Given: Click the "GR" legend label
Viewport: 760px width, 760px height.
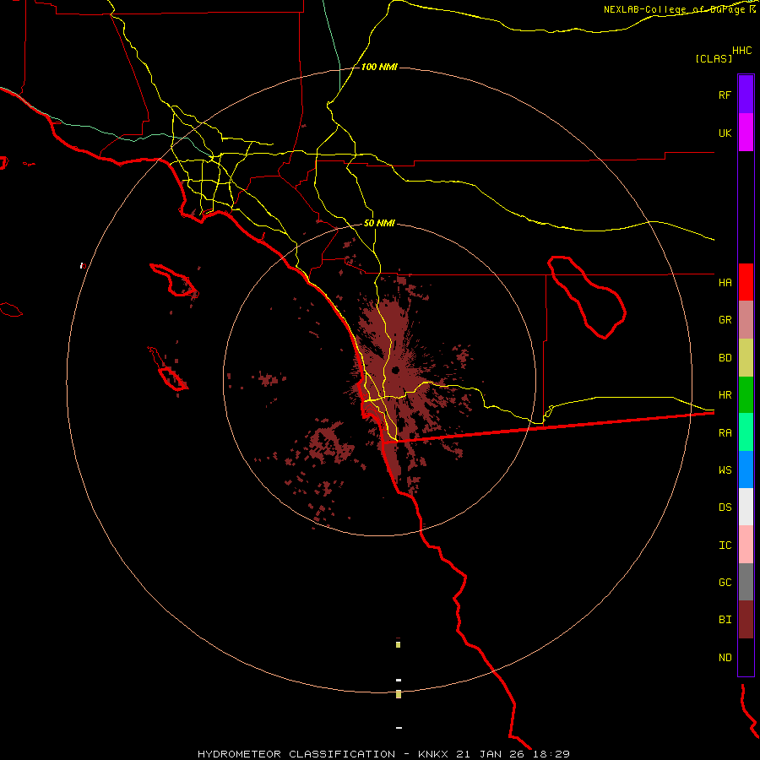Looking at the screenshot, I should tap(725, 320).
